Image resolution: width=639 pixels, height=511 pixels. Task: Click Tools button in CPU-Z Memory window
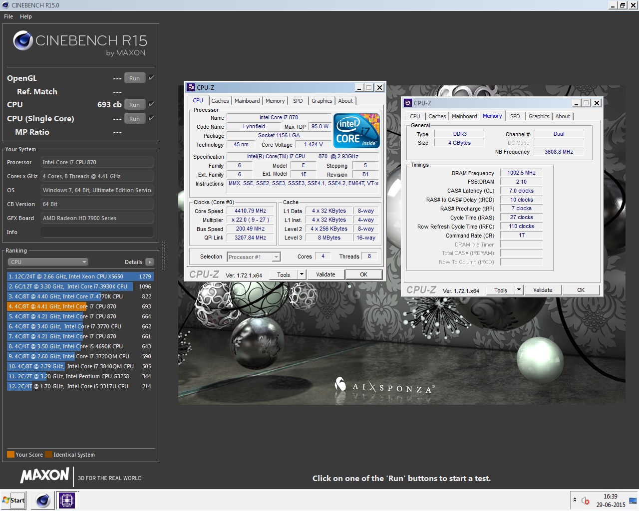[501, 290]
